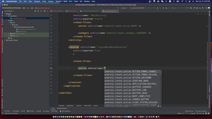212x119 pixels.
Task: Open the Navigate menu
Action: click(37, 1)
